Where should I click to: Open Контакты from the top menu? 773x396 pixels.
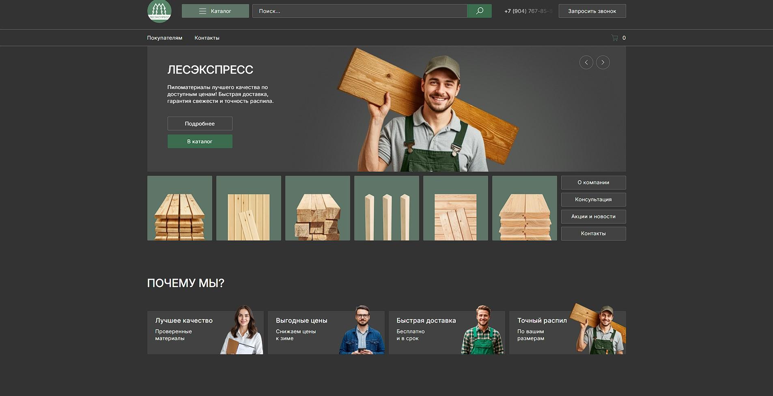[x=207, y=38]
